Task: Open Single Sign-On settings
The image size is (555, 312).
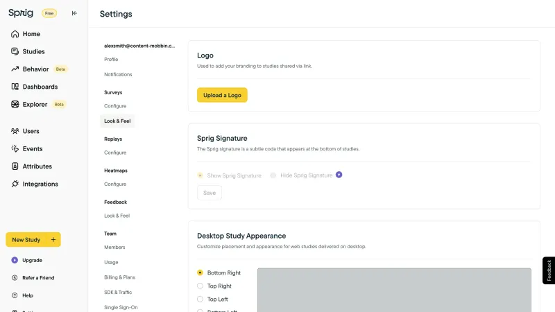Action: click(x=121, y=307)
